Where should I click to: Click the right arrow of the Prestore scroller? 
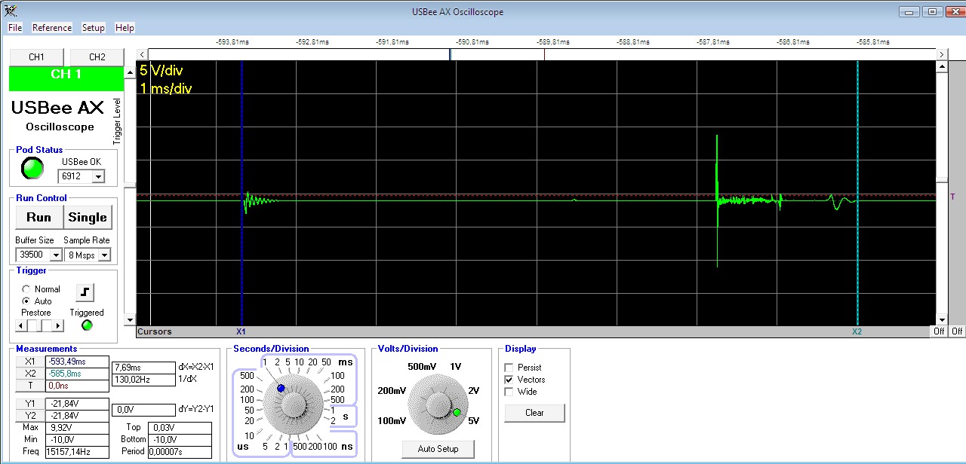pos(59,325)
